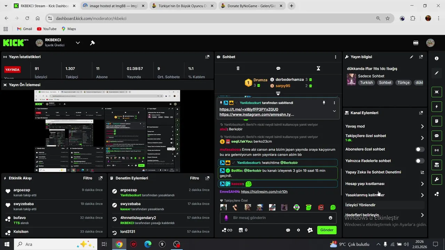Toggle Abonelere özel sohbet switch
The height and width of the screenshot is (250, 445).
pyautogui.click(x=420, y=149)
